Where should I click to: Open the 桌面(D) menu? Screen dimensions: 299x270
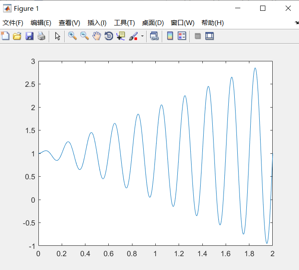153,23
